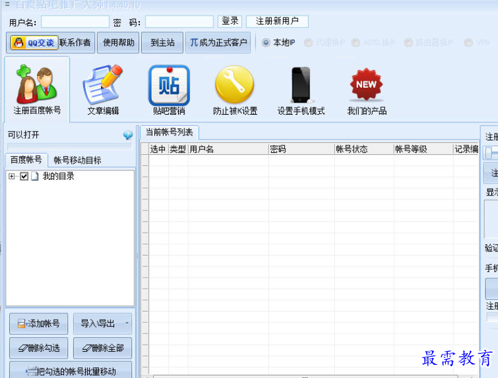498x378 pixels.
Task: Focus the 密码 input field
Action: [x=179, y=22]
